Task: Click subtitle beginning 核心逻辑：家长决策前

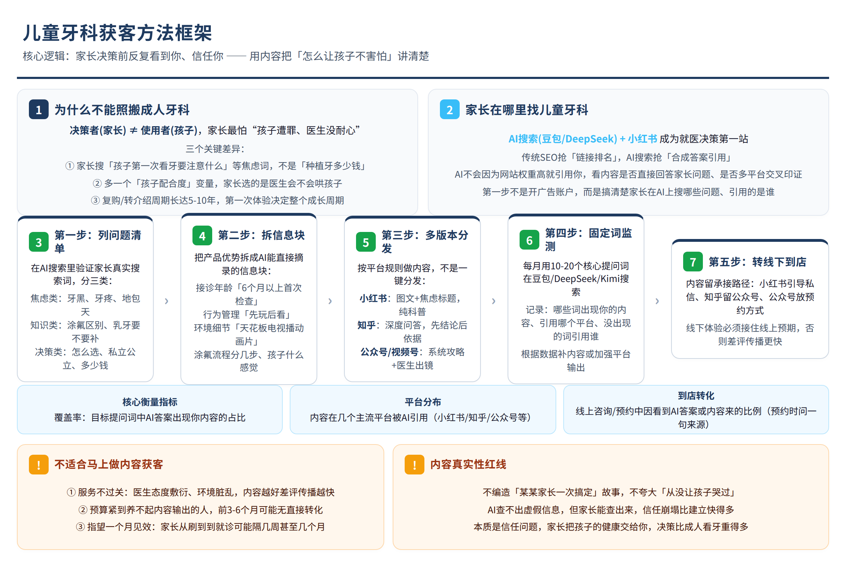Action: pyautogui.click(x=226, y=56)
